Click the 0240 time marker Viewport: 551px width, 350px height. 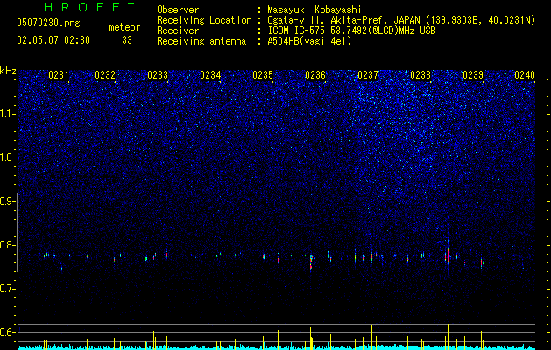525,75
